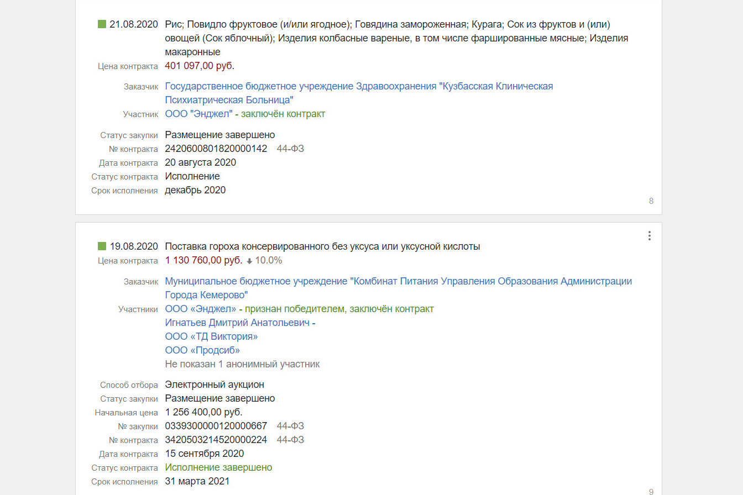Open the ООО "Энджел" participant link in the first card
Image resolution: width=743 pixels, height=495 pixels.
tap(198, 114)
